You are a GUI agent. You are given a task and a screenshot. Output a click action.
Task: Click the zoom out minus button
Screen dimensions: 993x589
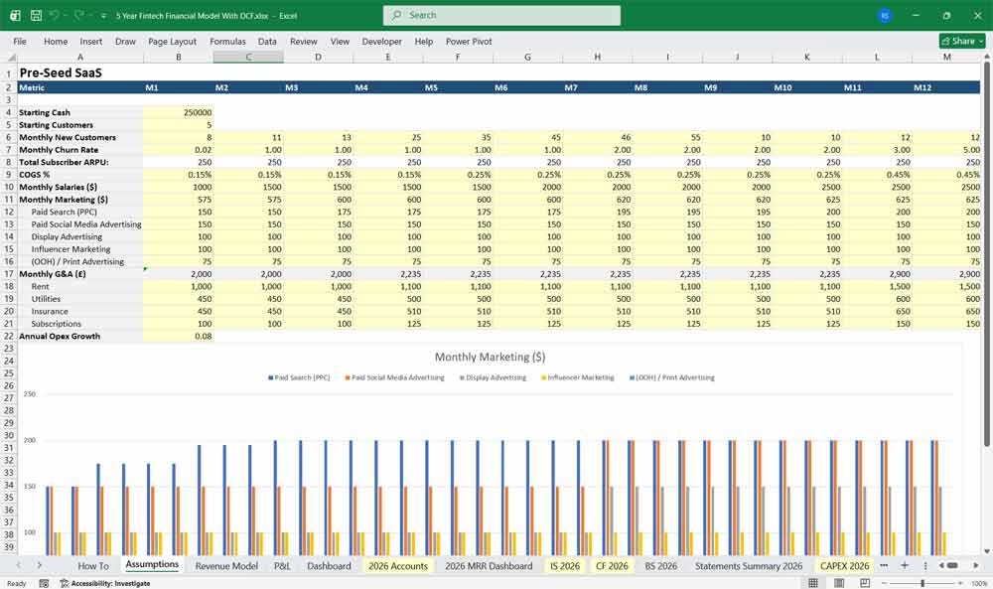coord(884,583)
